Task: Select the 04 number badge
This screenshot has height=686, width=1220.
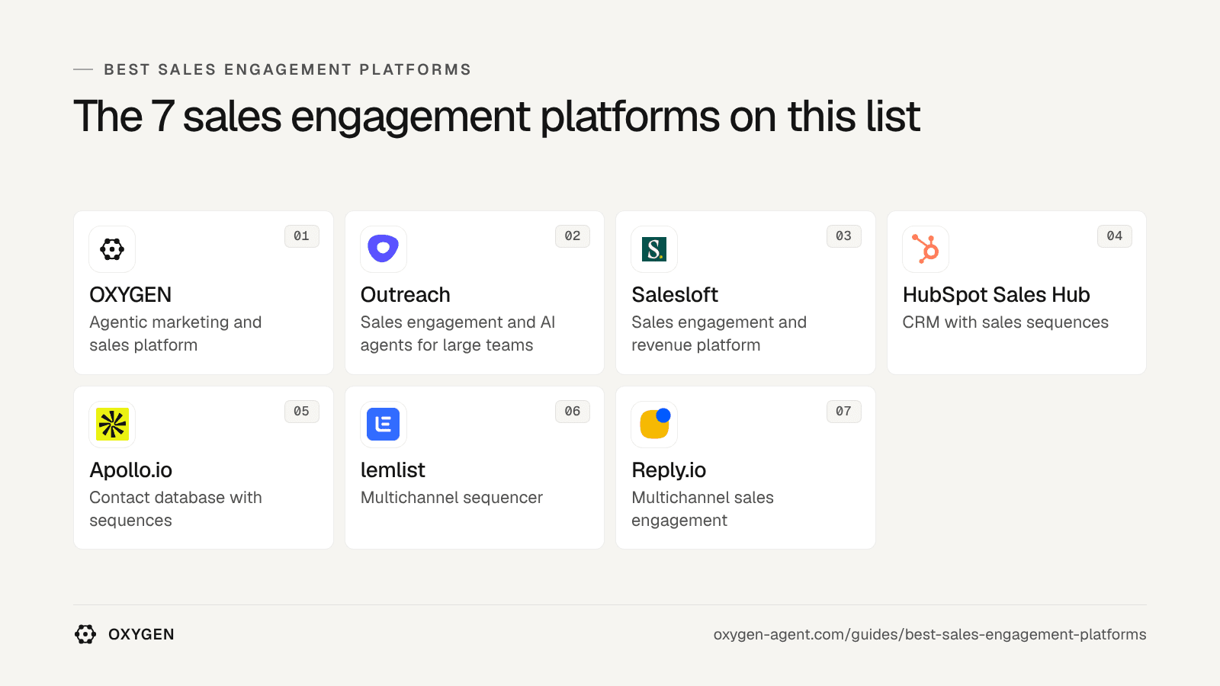Action: point(1115,236)
